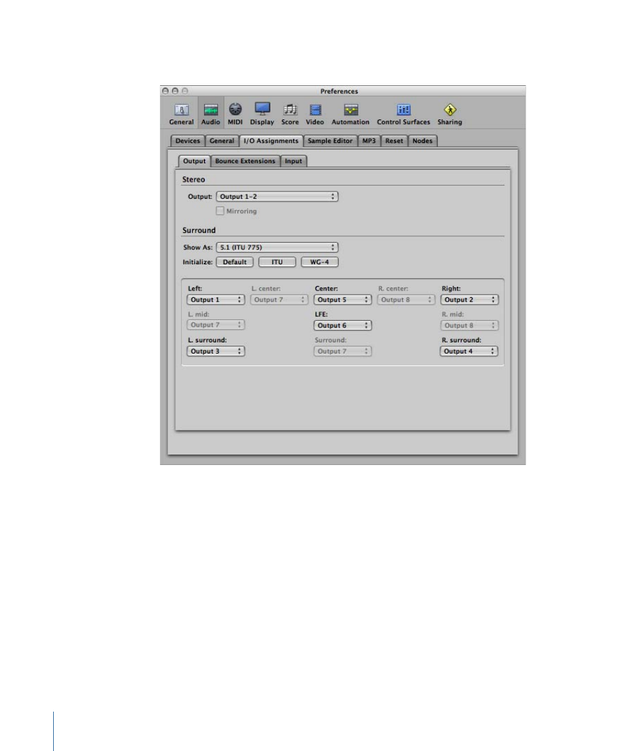
Task: Open the L. surround Output 3 dropdown
Action: coord(216,351)
